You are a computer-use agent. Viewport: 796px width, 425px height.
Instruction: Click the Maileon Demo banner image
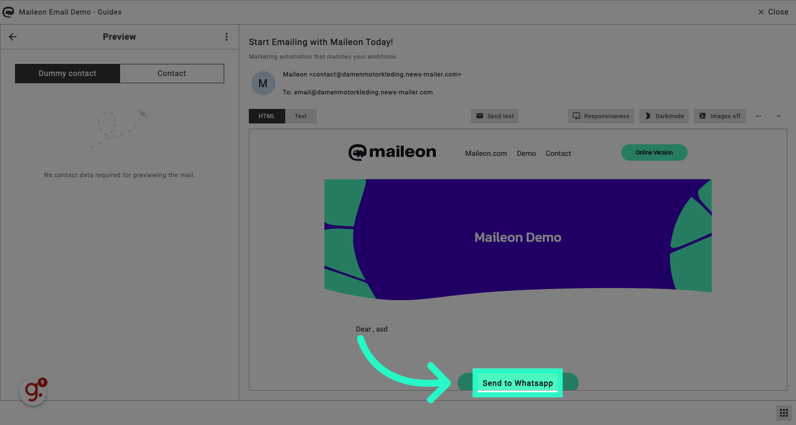point(518,240)
